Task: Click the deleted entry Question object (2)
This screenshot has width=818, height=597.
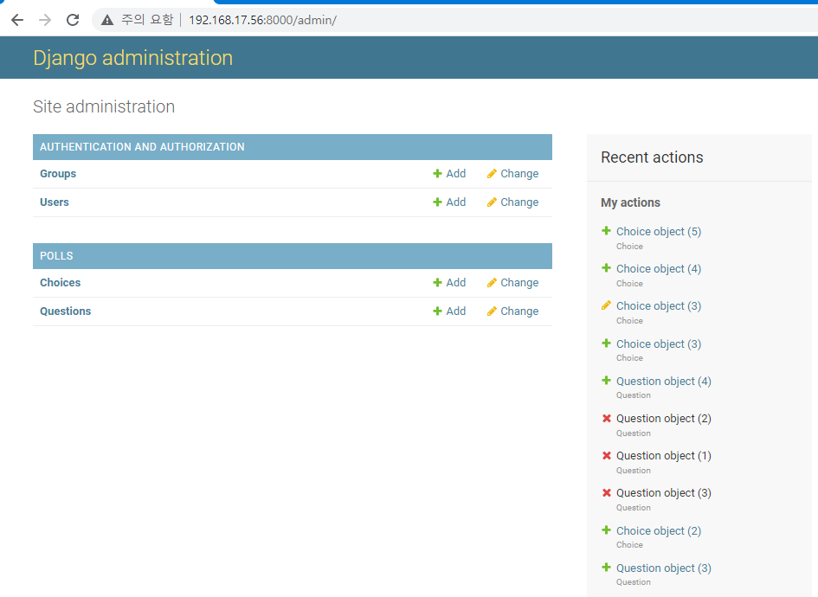Action: (x=664, y=419)
